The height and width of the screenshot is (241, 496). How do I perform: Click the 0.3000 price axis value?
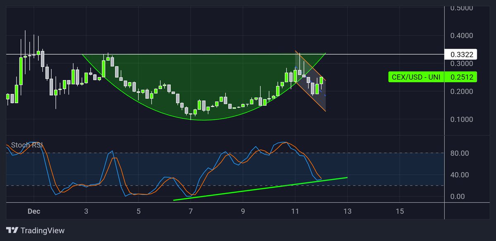tap(461, 64)
